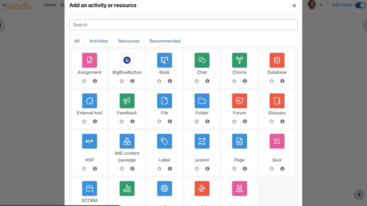Click the help question mark button
Screen dimensions: 367x206
[x=359, y=195]
